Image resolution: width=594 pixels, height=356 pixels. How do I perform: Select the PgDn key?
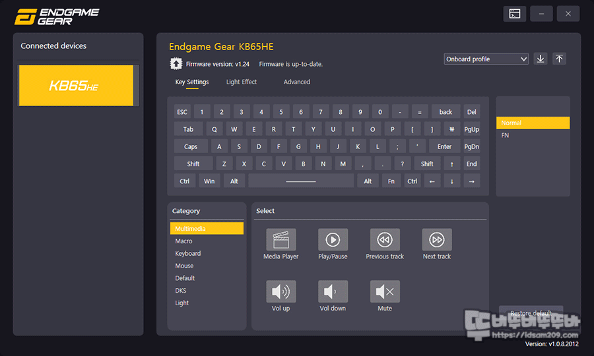472,147
